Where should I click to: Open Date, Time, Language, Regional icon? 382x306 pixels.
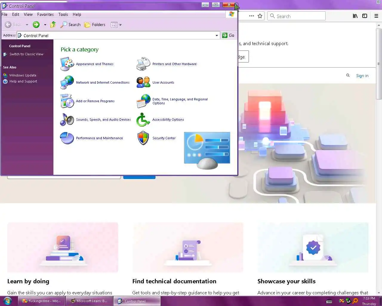click(143, 101)
